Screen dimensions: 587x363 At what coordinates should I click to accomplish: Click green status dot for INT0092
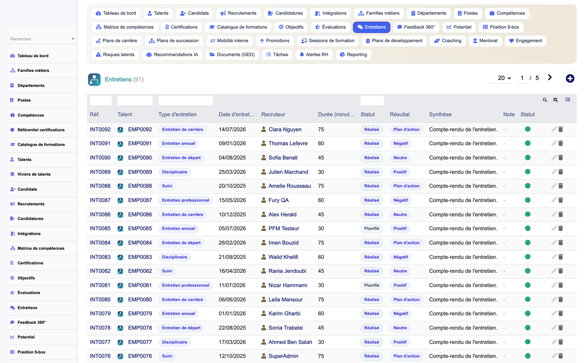[x=528, y=129]
